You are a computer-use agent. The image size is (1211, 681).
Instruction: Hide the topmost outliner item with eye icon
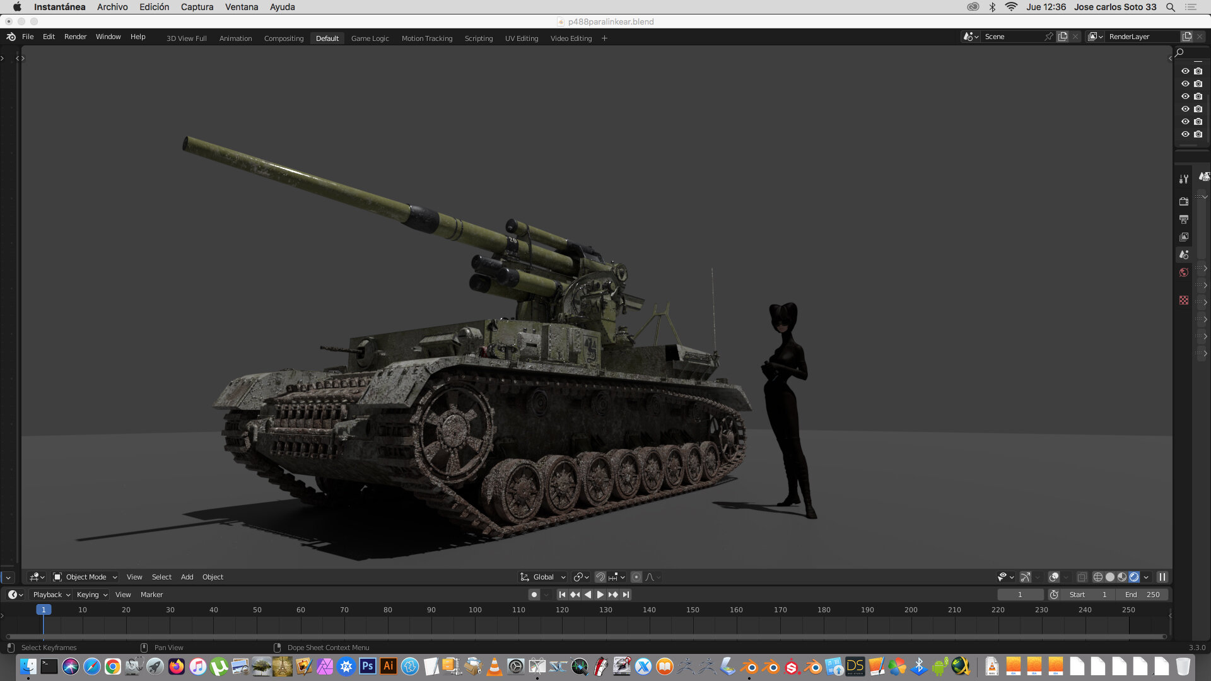coord(1185,71)
